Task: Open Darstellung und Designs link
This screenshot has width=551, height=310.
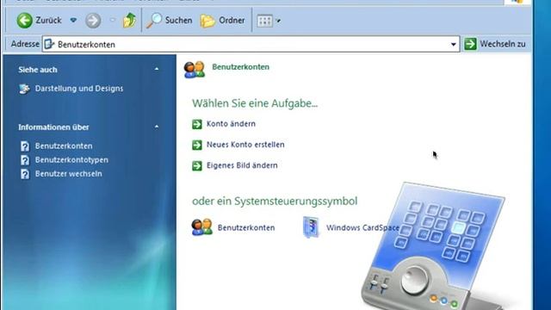Action: 79,89
